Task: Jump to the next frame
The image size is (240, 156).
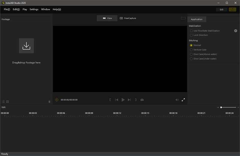Action: [129, 100]
